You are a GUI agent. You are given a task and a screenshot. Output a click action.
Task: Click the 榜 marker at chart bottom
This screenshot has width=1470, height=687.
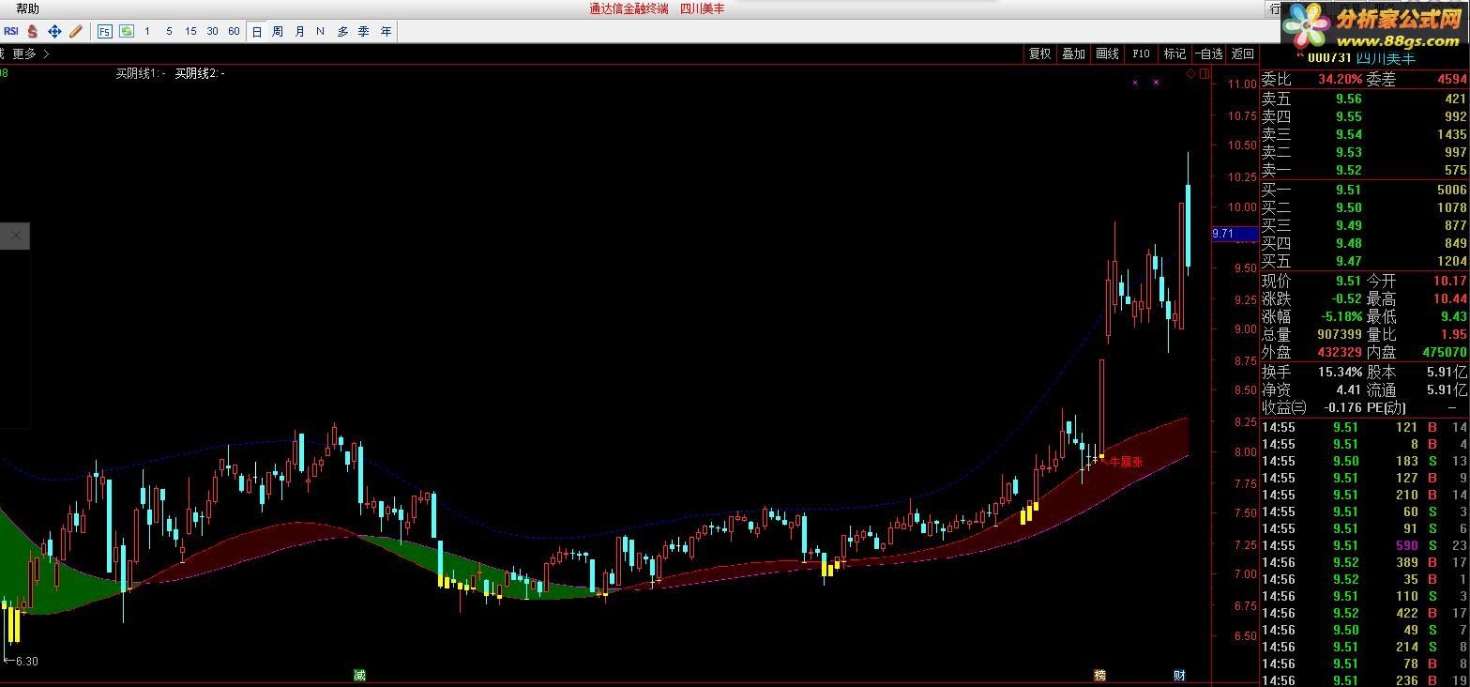tap(1099, 676)
